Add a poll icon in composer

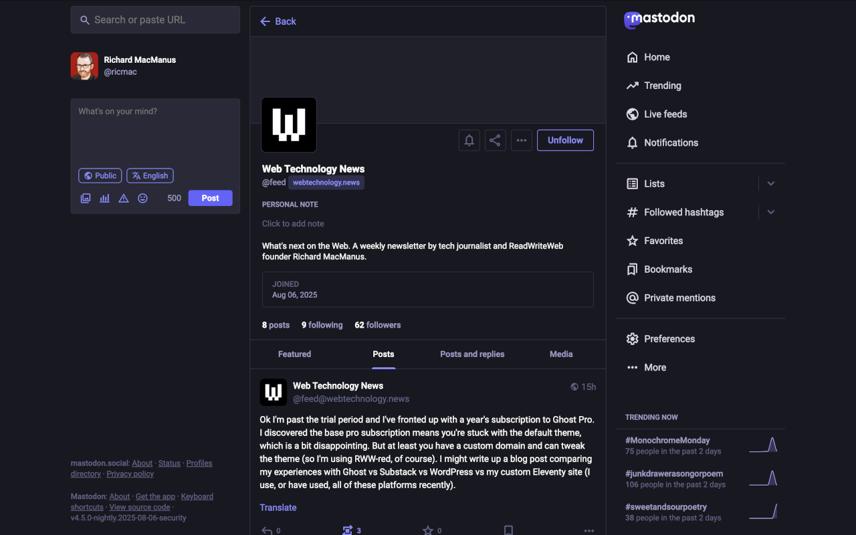click(104, 198)
